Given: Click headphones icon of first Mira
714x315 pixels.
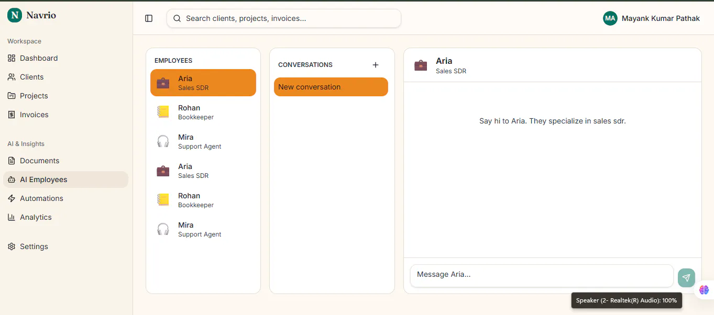Looking at the screenshot, I should tap(163, 141).
